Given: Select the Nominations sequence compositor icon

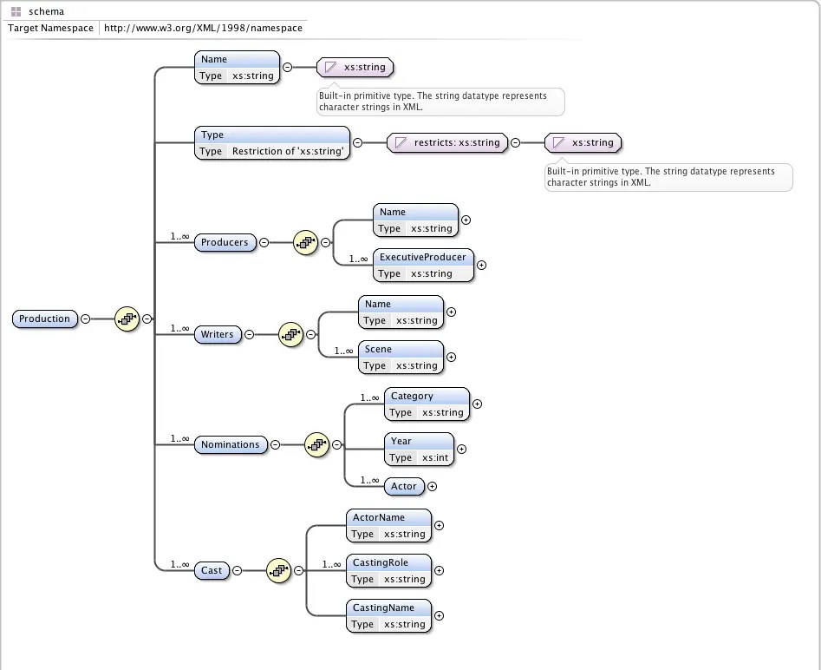Looking at the screenshot, I should point(316,445).
